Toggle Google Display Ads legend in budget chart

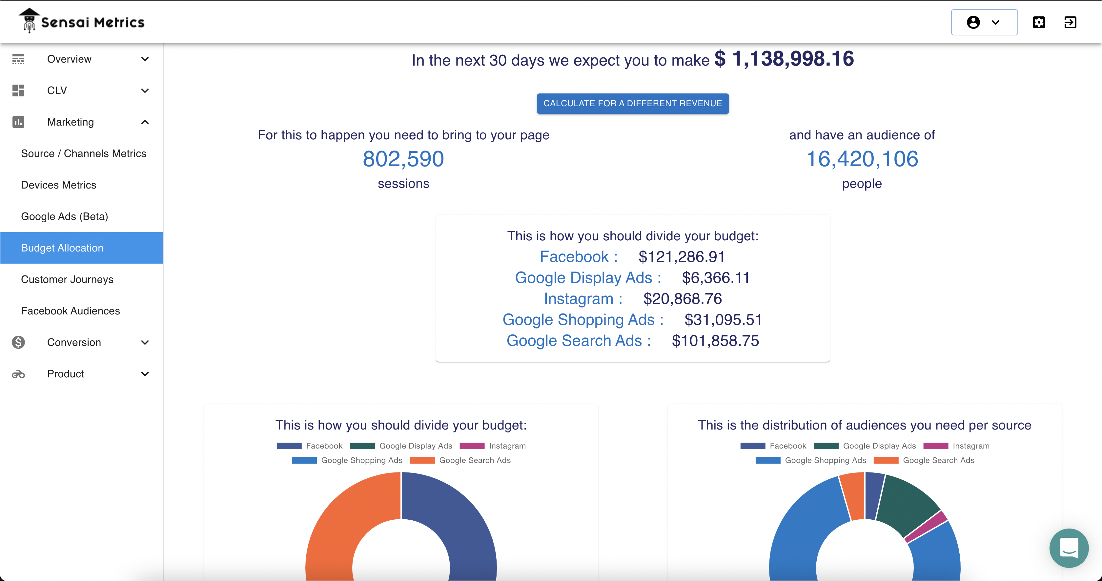[401, 446]
